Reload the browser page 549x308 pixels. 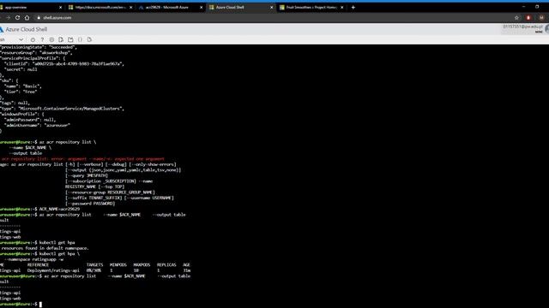coord(17,17)
